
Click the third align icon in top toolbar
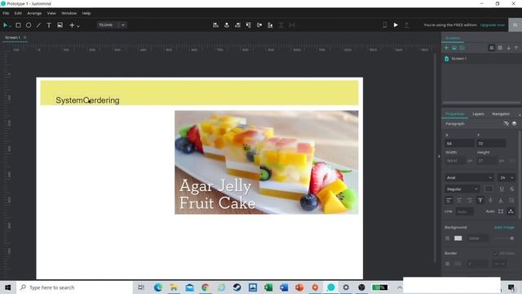[237, 25]
